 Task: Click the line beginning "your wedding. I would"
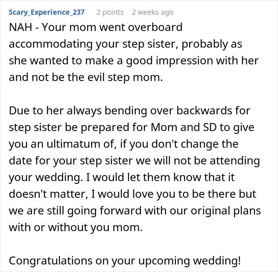(x=122, y=177)
